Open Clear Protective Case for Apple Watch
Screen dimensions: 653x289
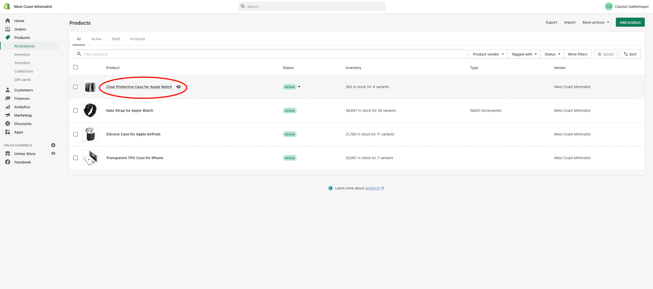(x=139, y=87)
